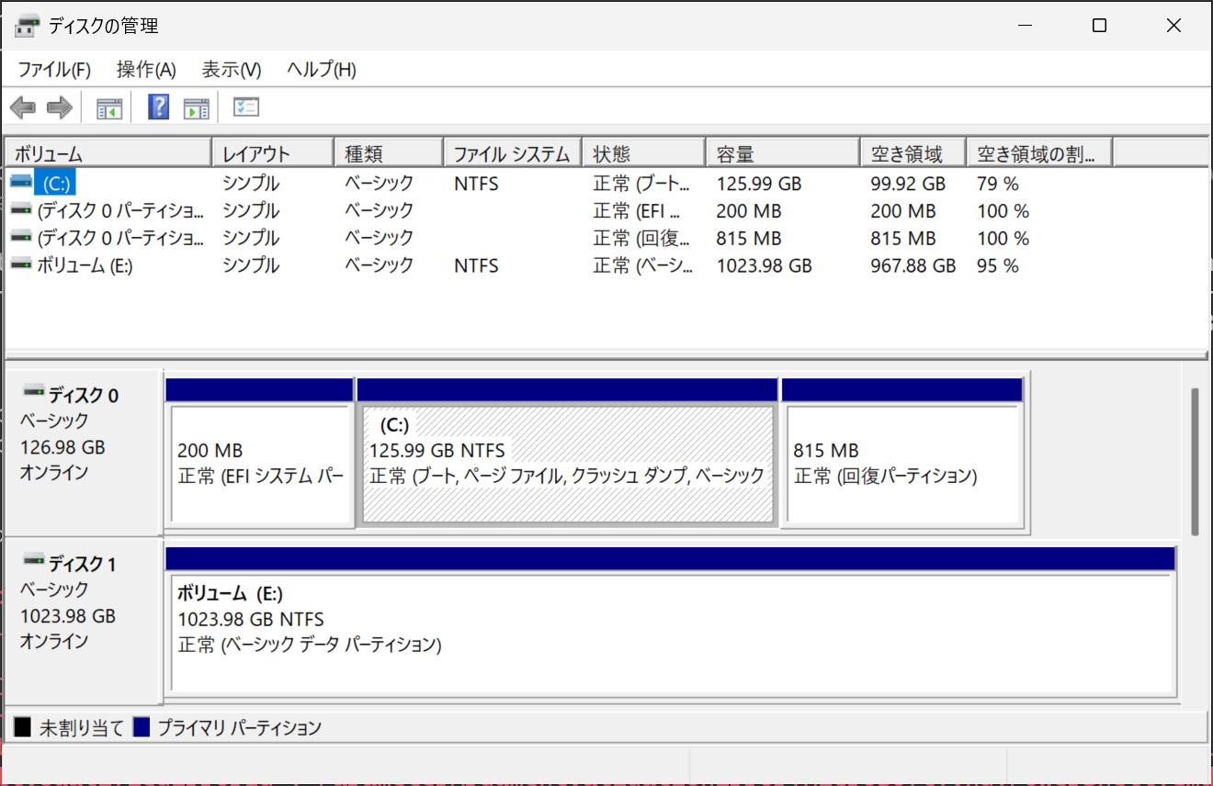Screen dimensions: 1213x786
Task: Sort by the 種類 column header
Action: [x=388, y=153]
